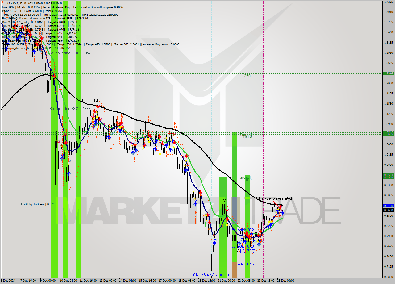Click the black 0.8760 price tag

point(388,206)
